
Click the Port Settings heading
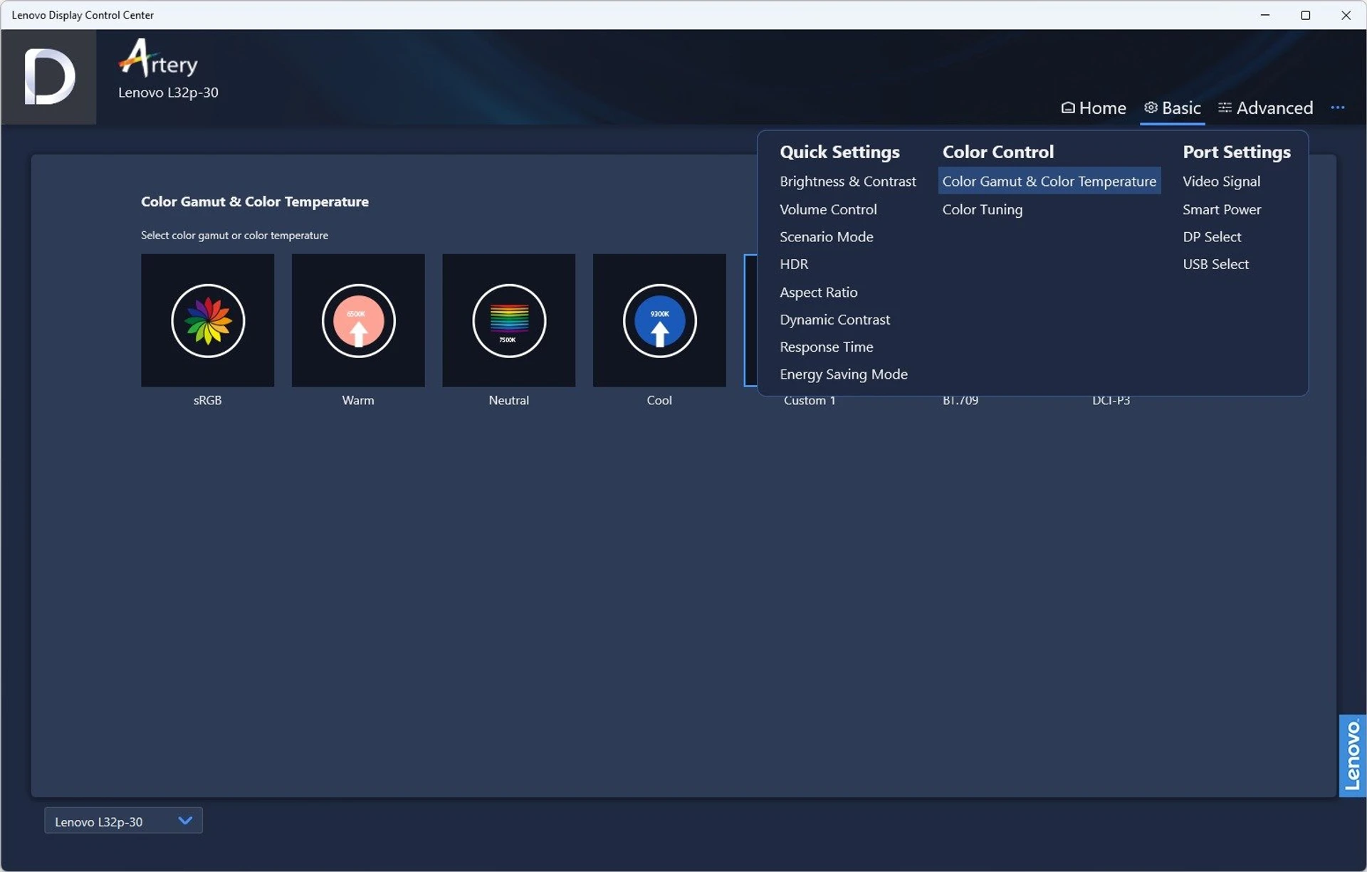click(x=1236, y=152)
